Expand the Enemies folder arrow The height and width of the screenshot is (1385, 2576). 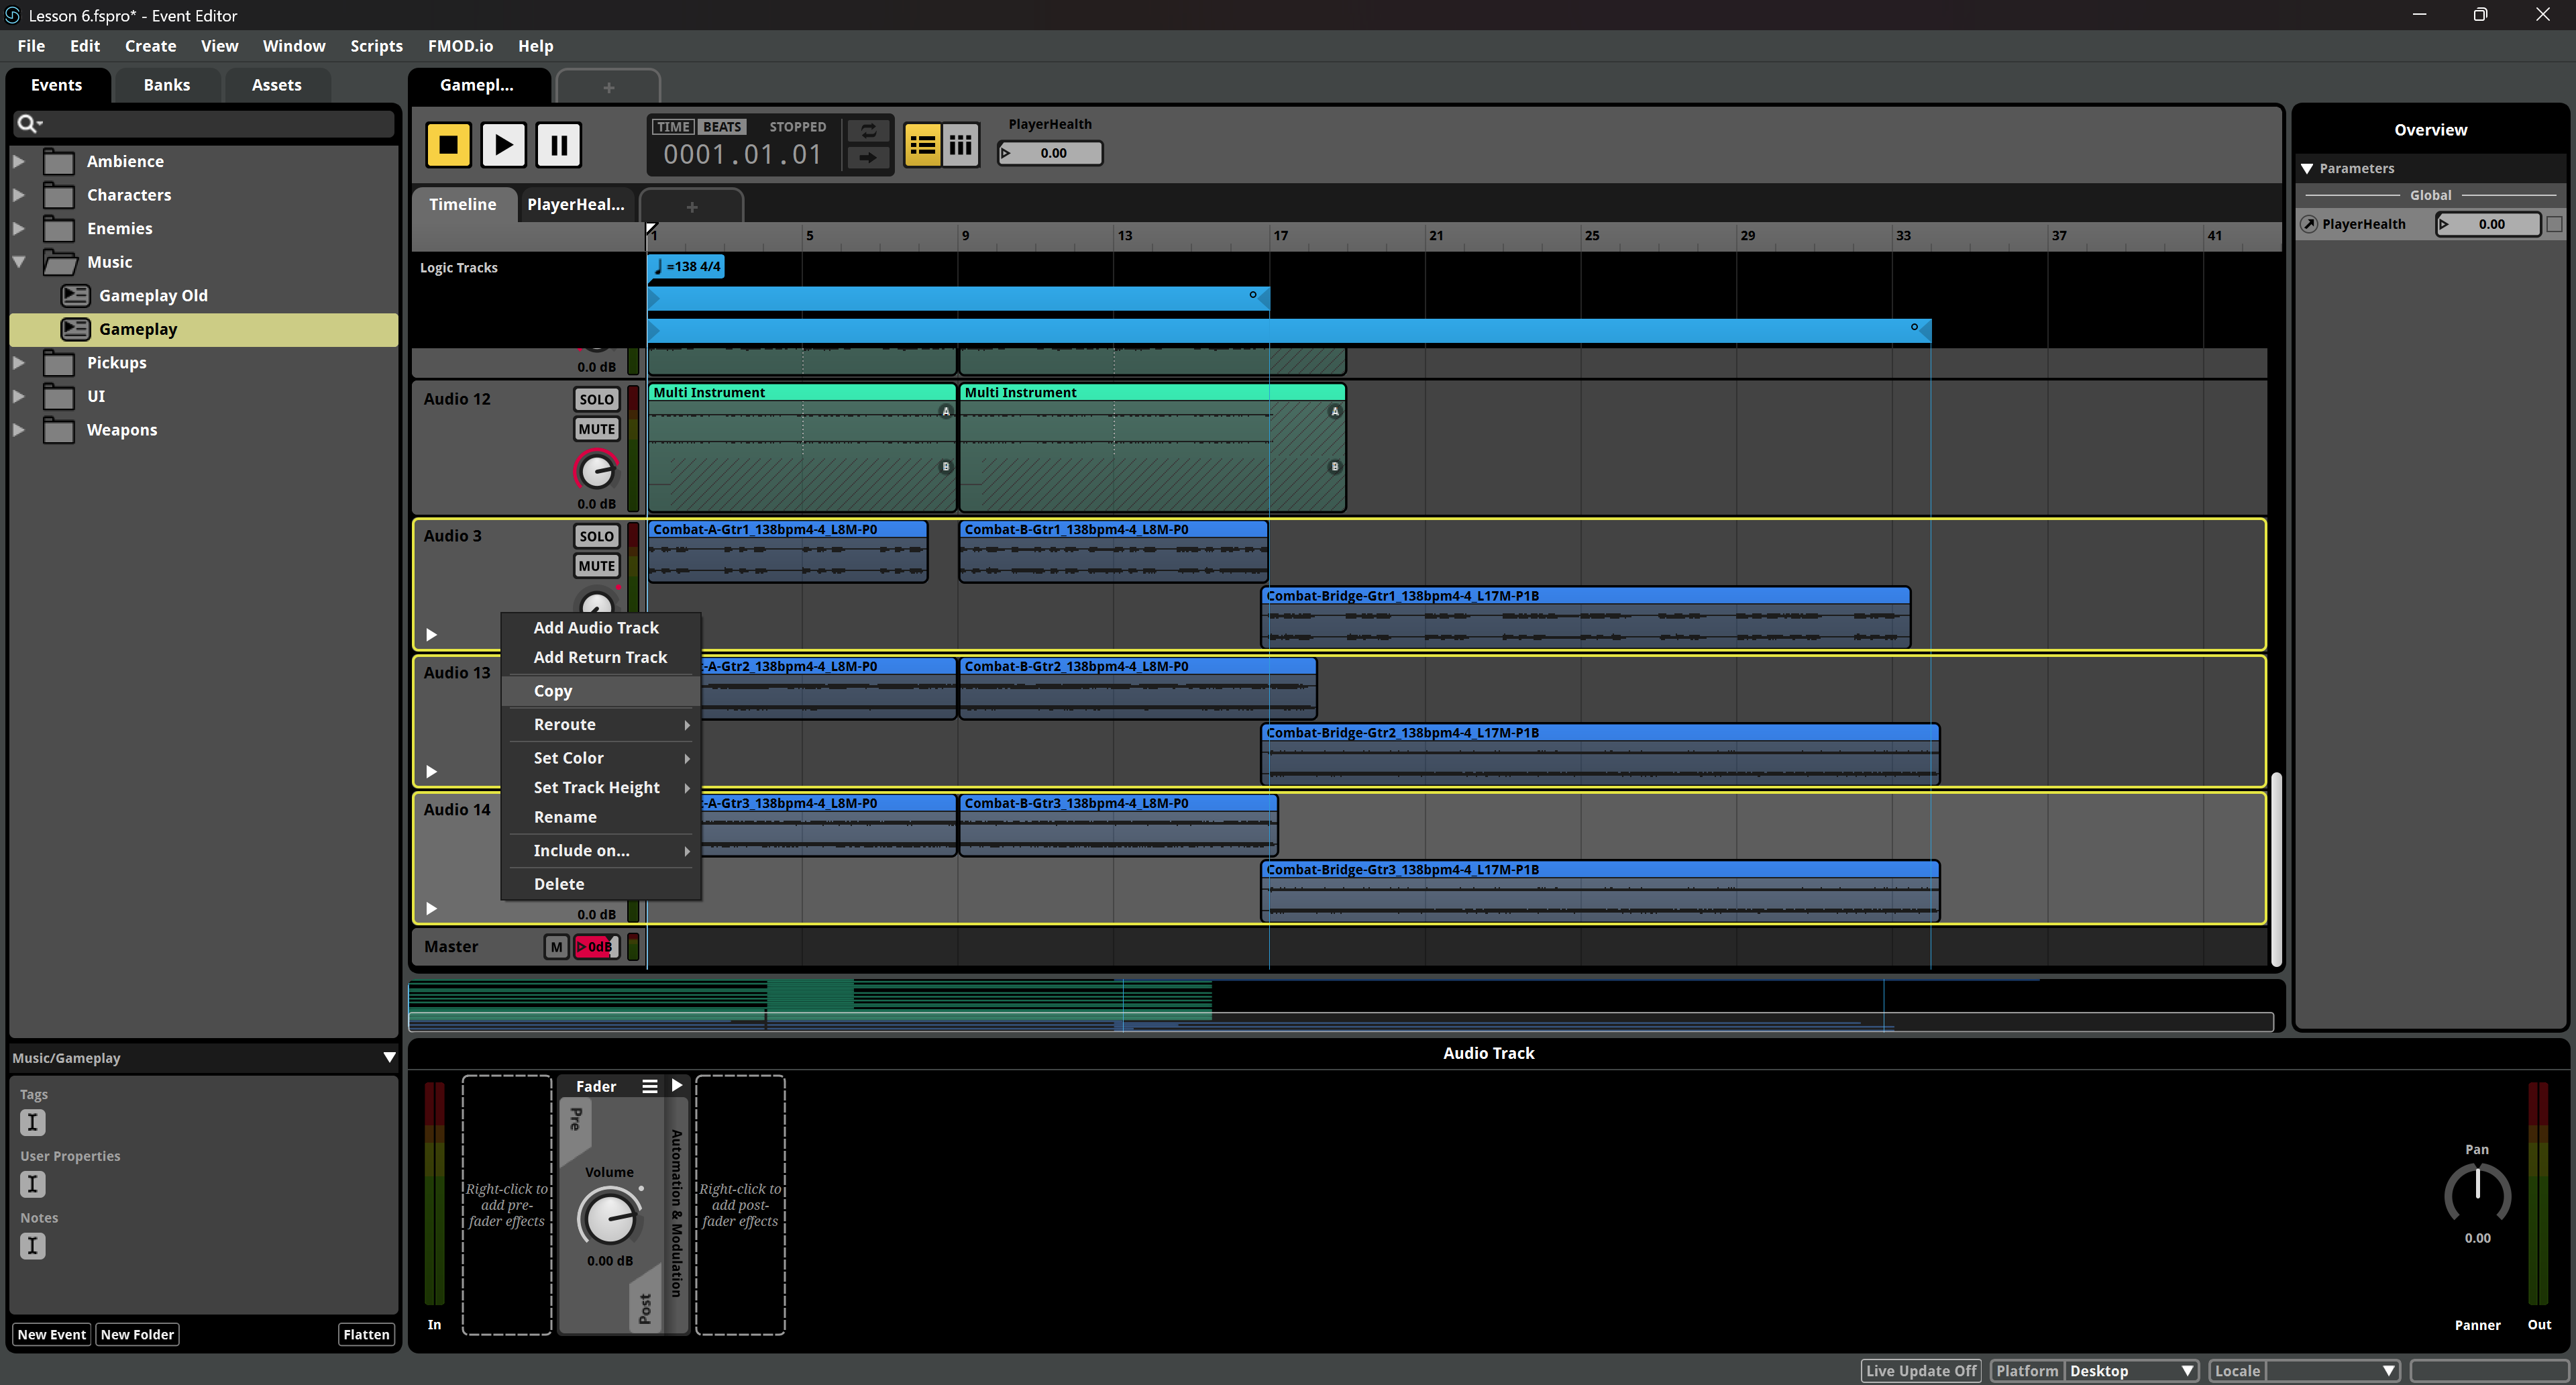coord(19,228)
